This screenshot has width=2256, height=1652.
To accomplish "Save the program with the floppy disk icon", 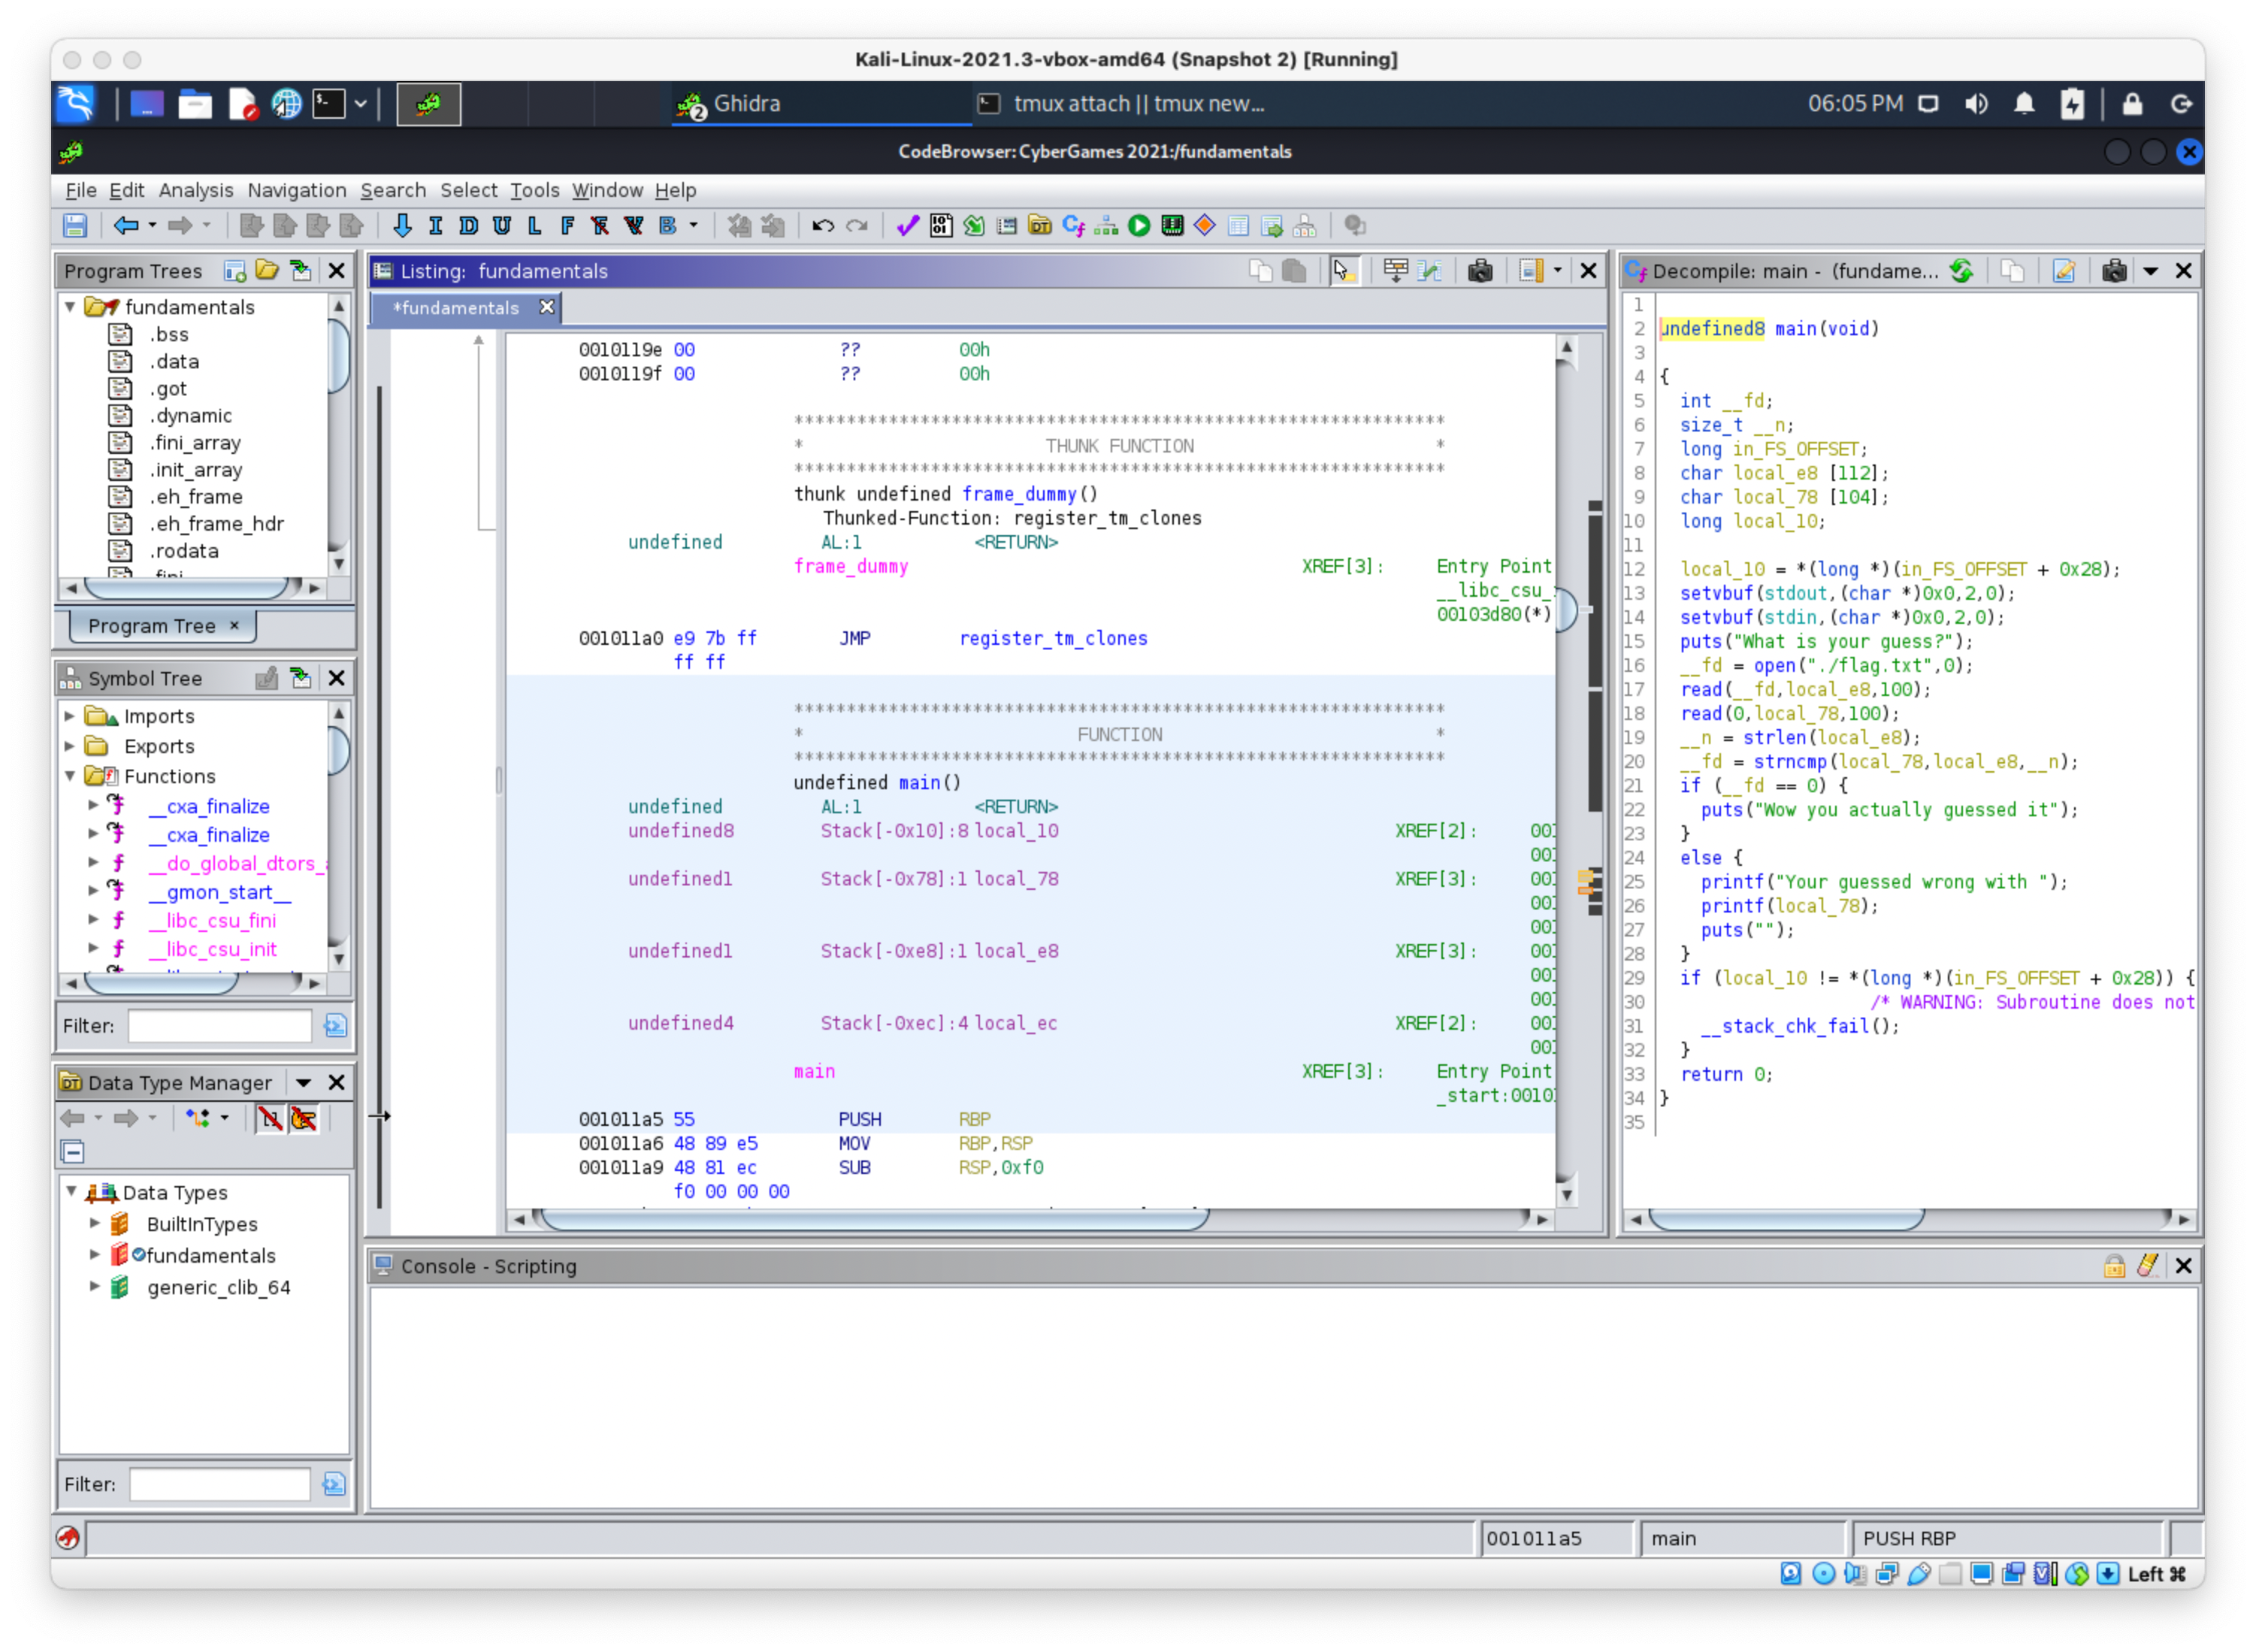I will point(76,226).
